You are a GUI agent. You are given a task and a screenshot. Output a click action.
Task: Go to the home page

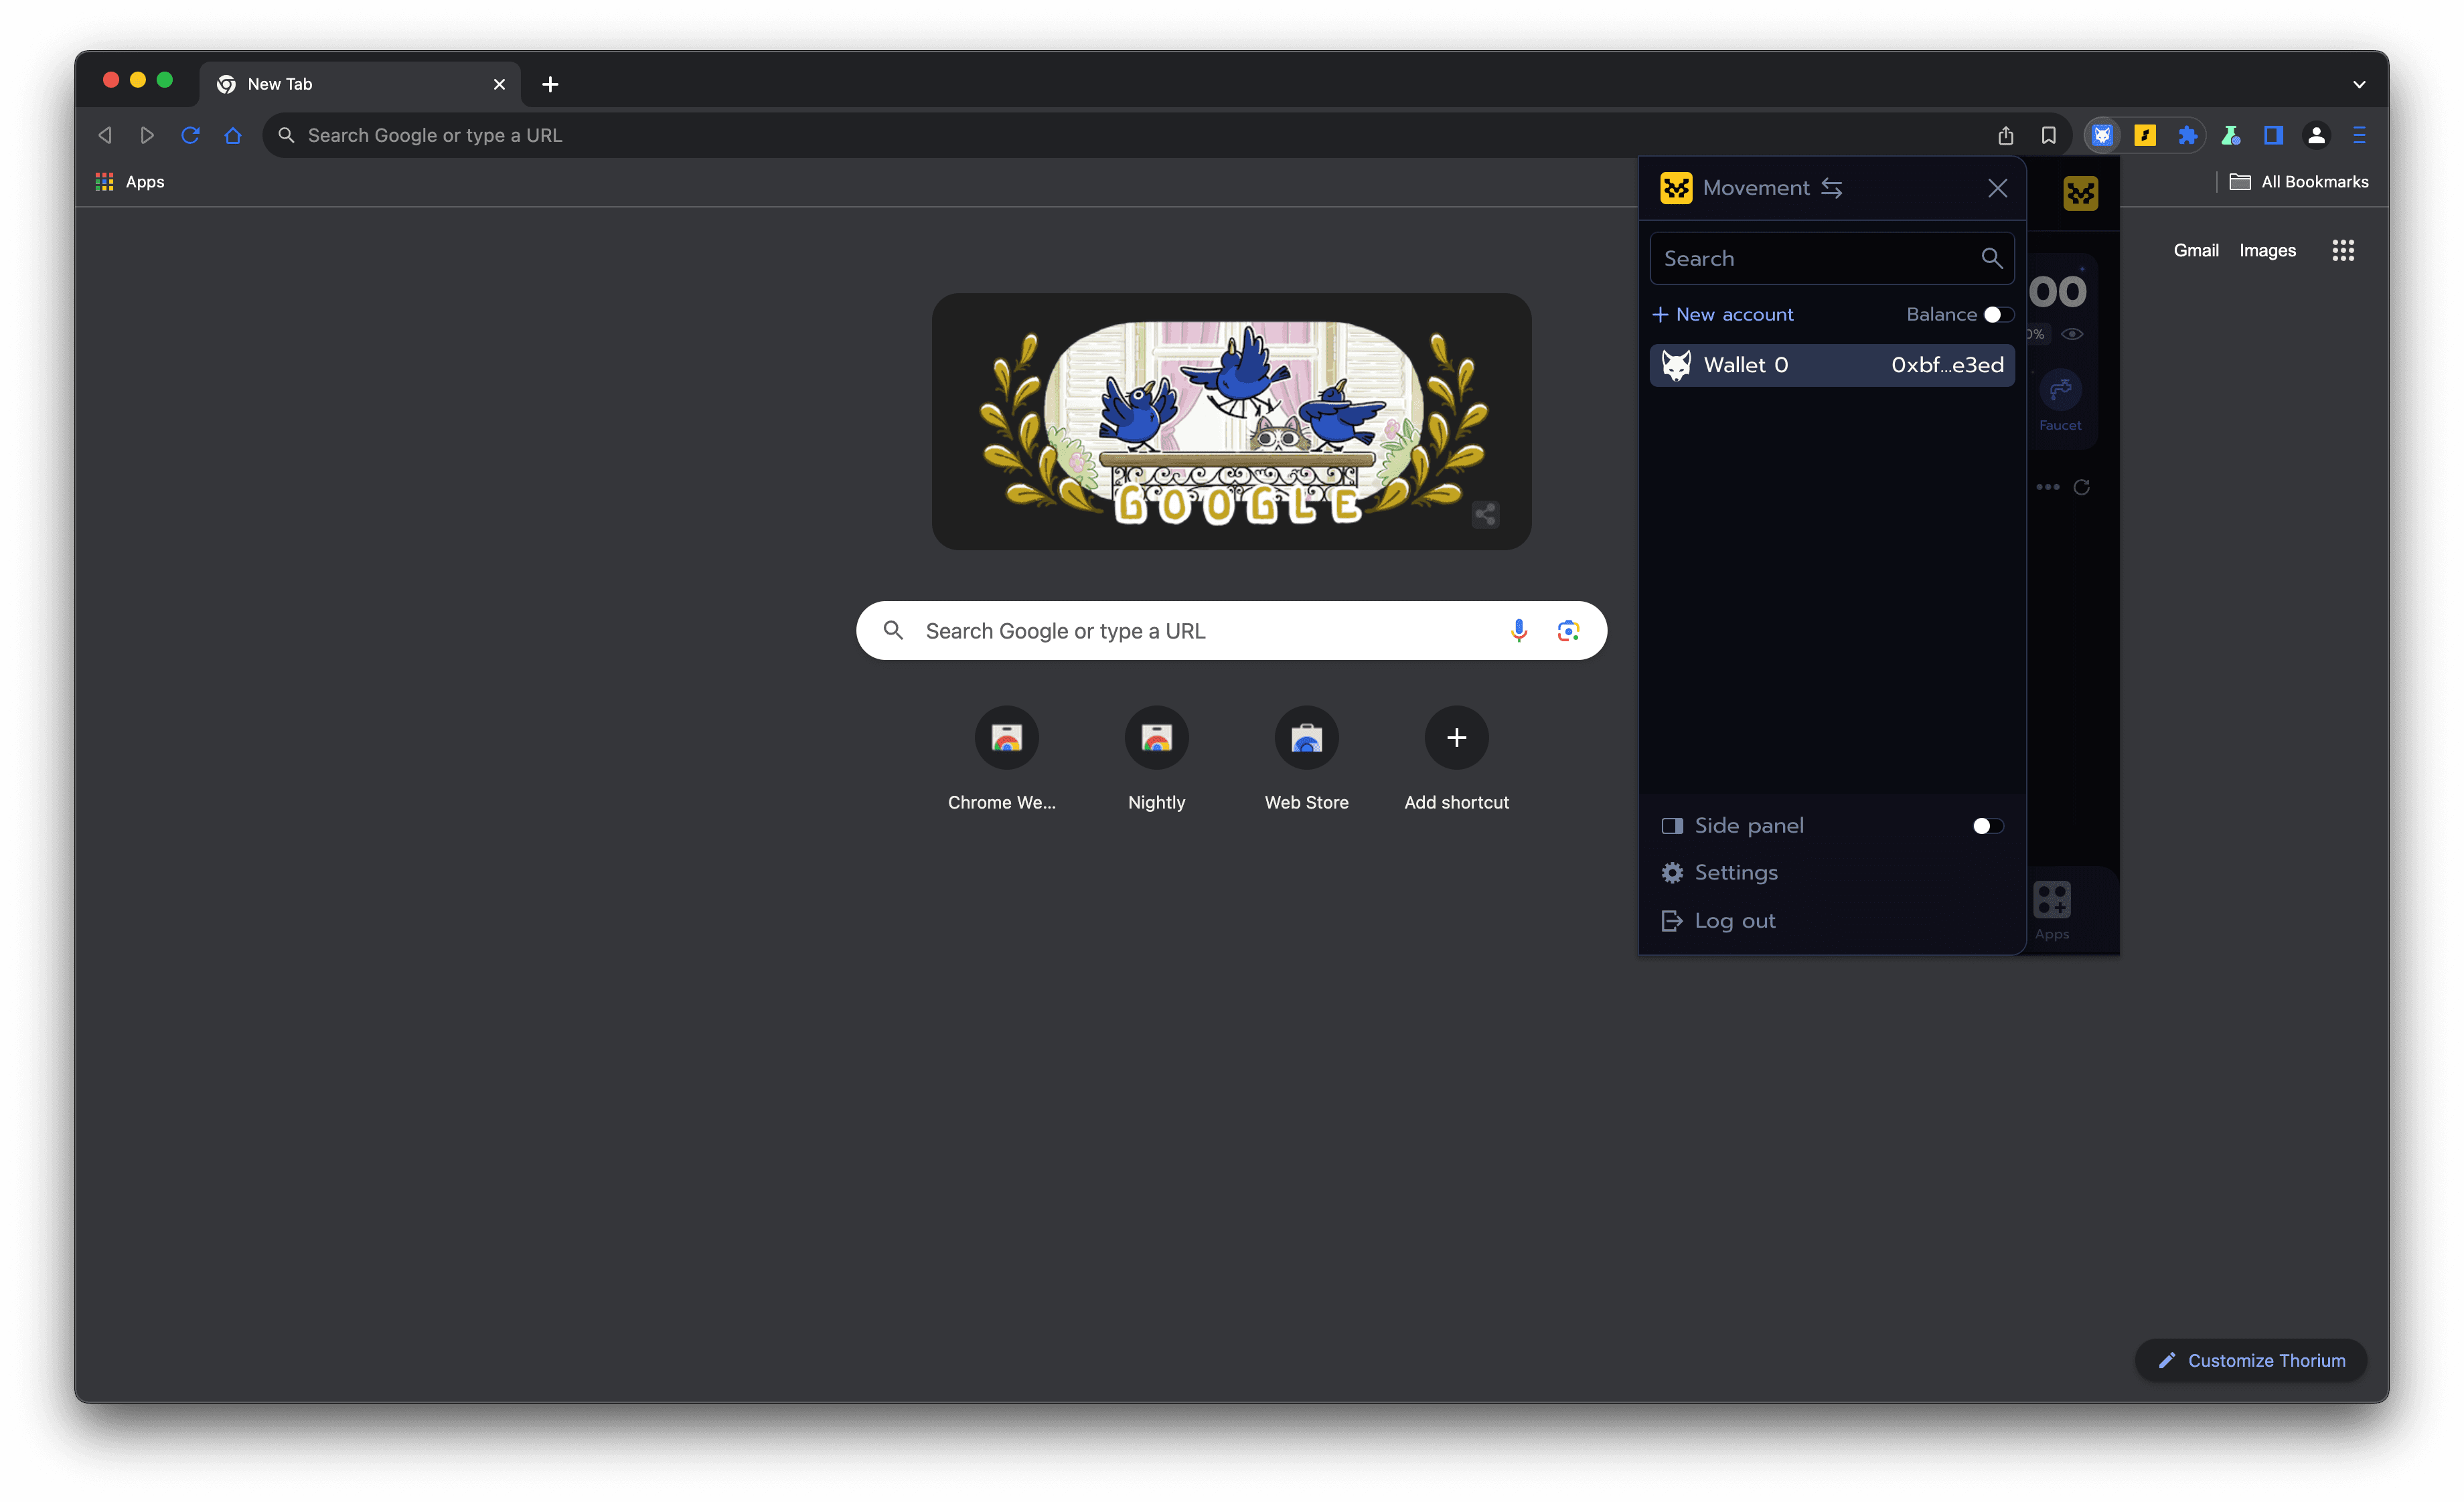tap(233, 135)
